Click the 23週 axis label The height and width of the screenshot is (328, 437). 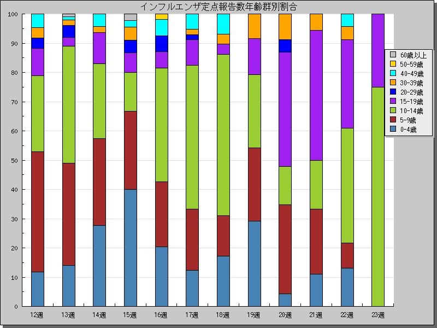[377, 315]
